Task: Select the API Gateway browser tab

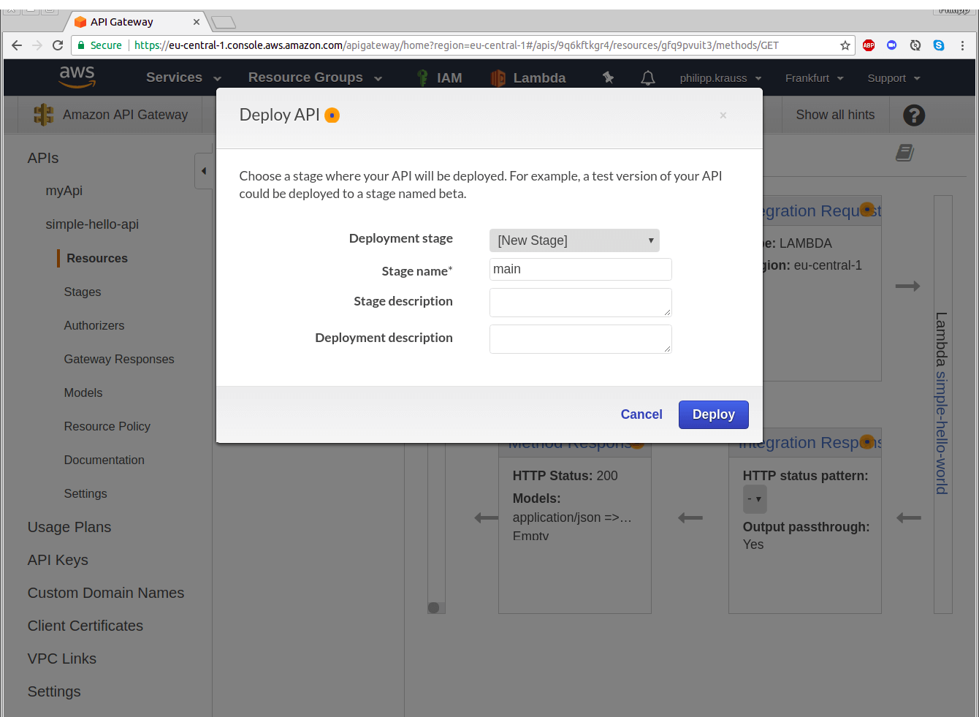Action: coord(135,22)
